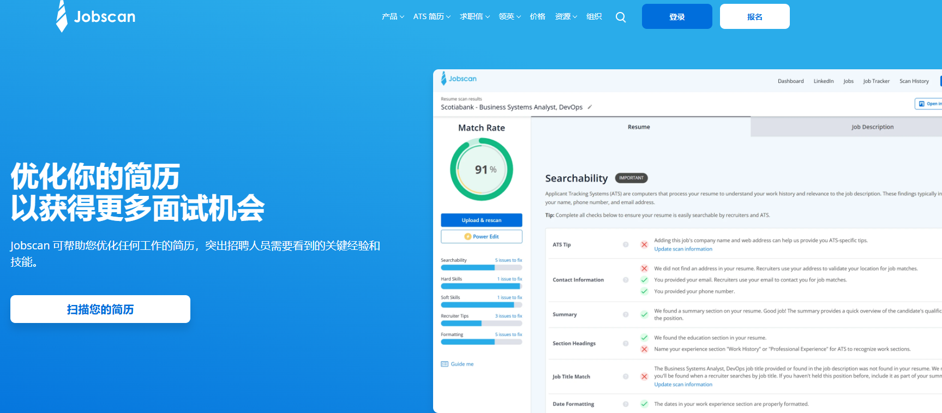The width and height of the screenshot is (942, 413).
Task: Click the pencil edit icon beside the scan title
Action: (x=590, y=107)
